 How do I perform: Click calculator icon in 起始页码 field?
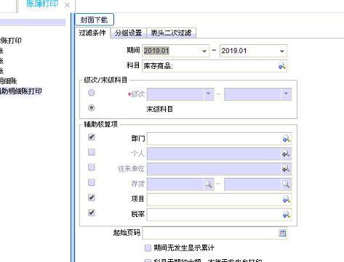coord(282,233)
